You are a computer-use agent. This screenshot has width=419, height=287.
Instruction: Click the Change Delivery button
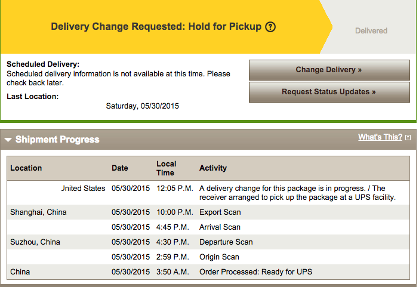[x=329, y=70]
